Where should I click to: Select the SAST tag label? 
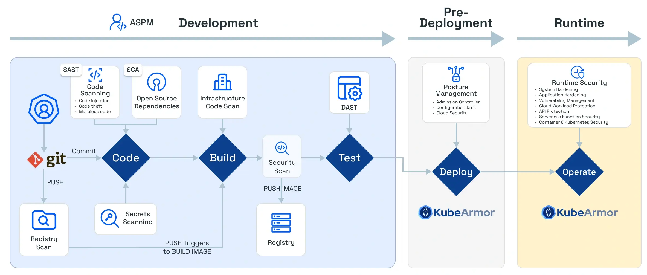pos(71,70)
